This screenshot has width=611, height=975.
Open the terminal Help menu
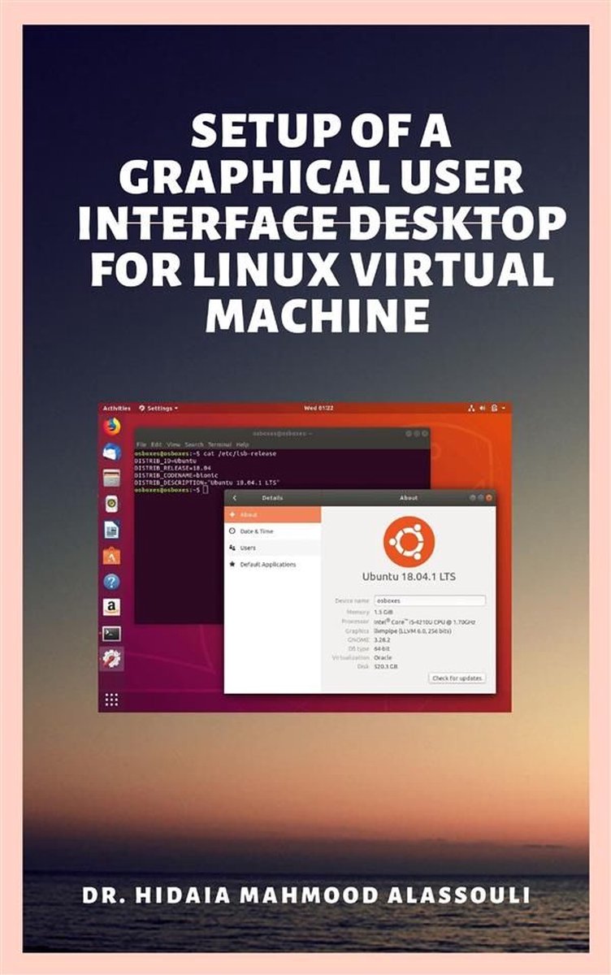[x=242, y=444]
